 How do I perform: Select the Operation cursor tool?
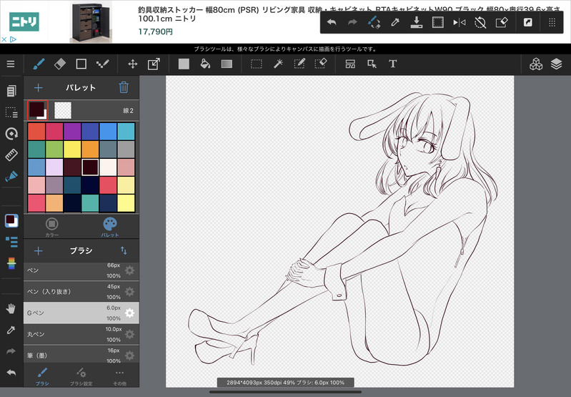click(372, 64)
